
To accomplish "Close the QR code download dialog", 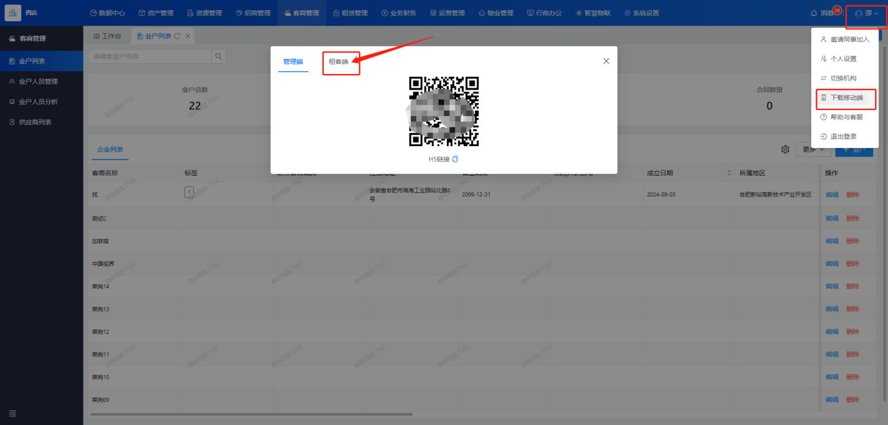I will pos(606,61).
